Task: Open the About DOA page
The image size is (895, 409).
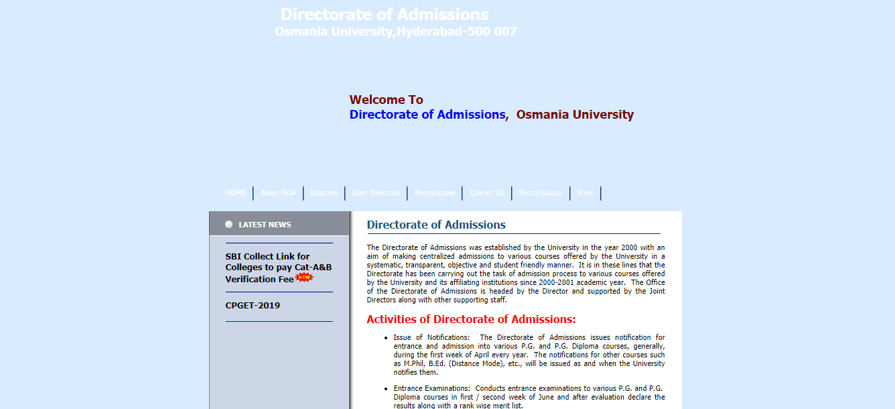Action: (x=278, y=192)
